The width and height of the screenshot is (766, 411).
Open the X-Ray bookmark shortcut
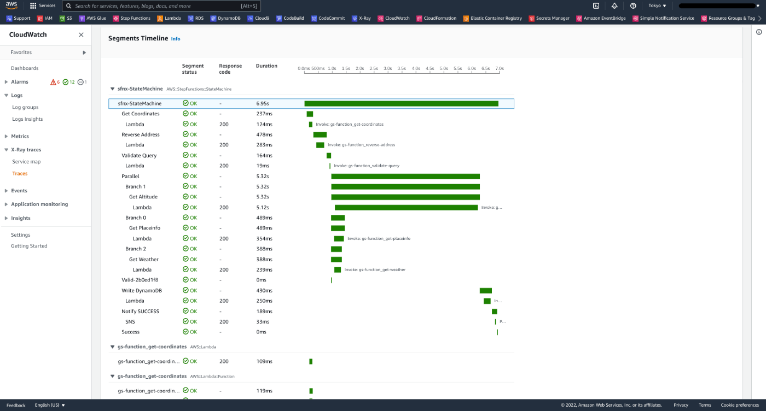click(x=361, y=18)
